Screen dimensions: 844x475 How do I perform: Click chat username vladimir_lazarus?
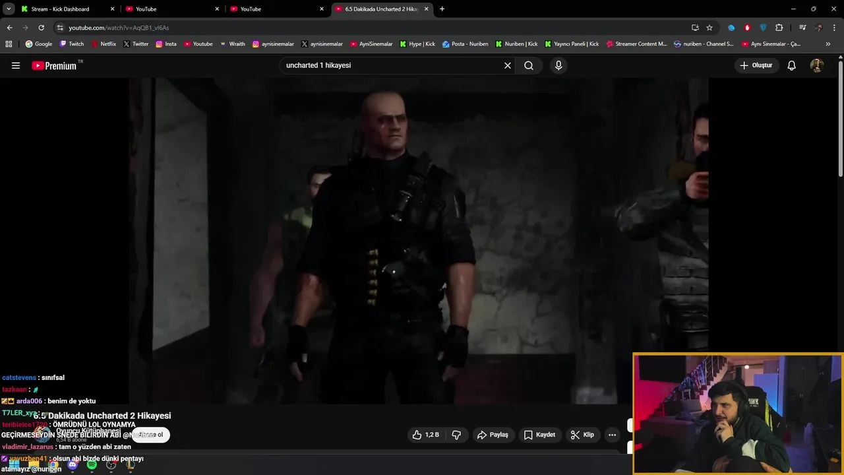(x=27, y=447)
